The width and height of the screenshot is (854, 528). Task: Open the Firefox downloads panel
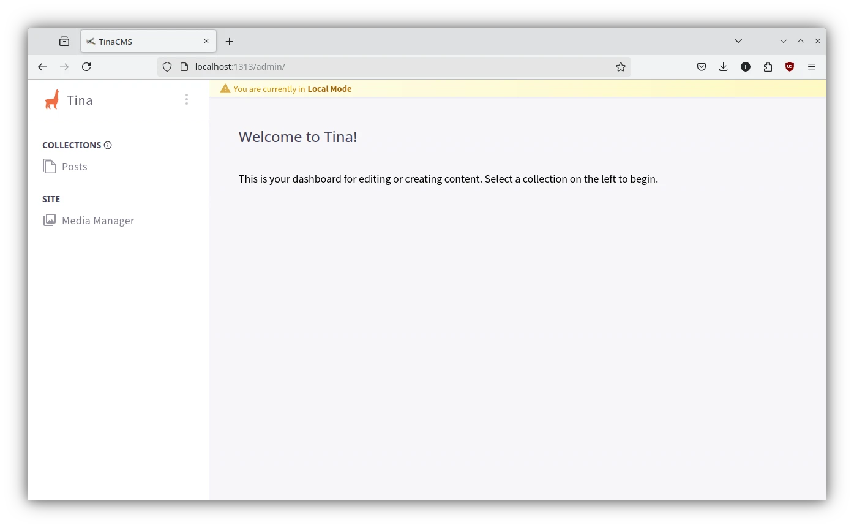pyautogui.click(x=723, y=67)
